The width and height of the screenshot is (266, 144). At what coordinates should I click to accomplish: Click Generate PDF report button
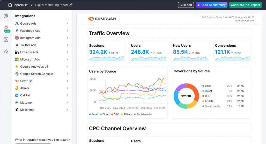[246, 5]
